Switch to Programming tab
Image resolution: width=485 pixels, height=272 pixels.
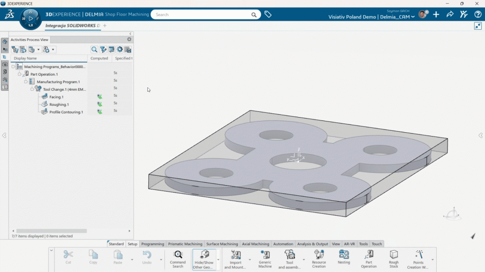[153, 244]
